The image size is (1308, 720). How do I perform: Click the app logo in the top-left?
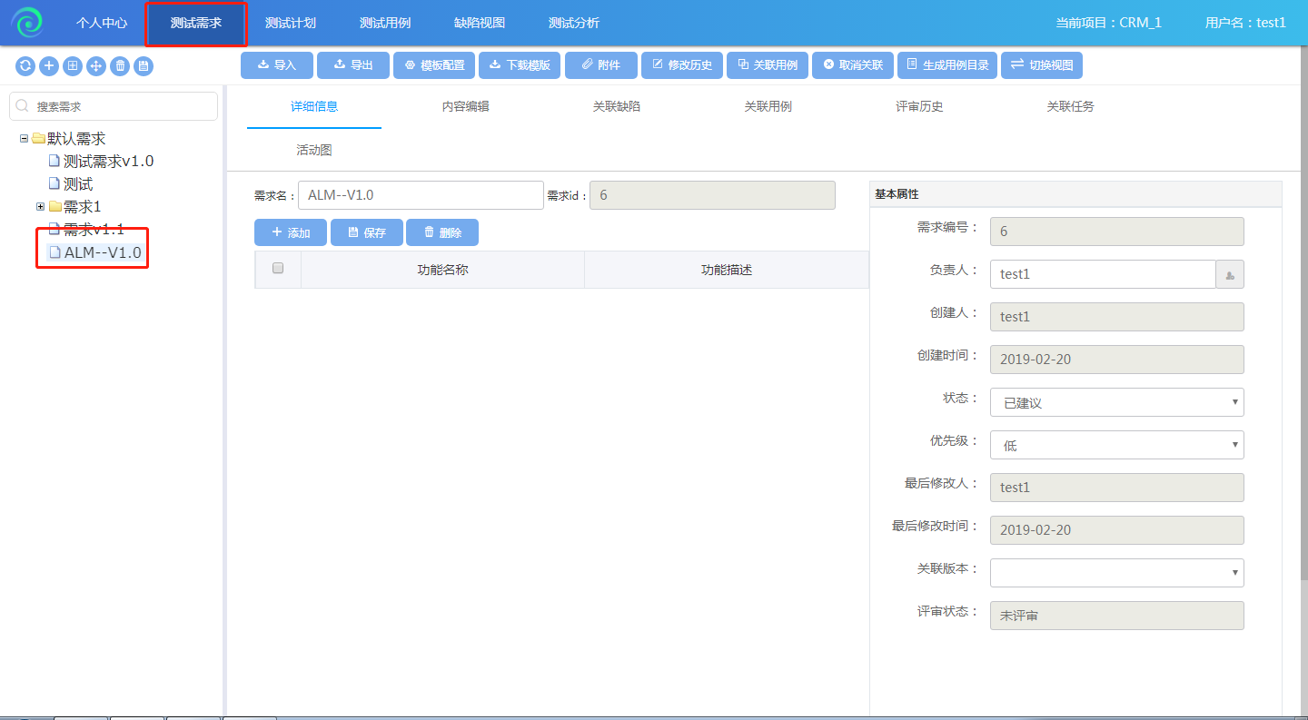(x=27, y=23)
